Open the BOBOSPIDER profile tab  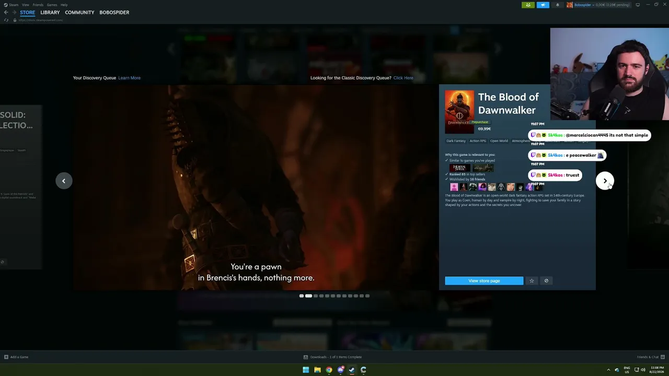(114, 13)
